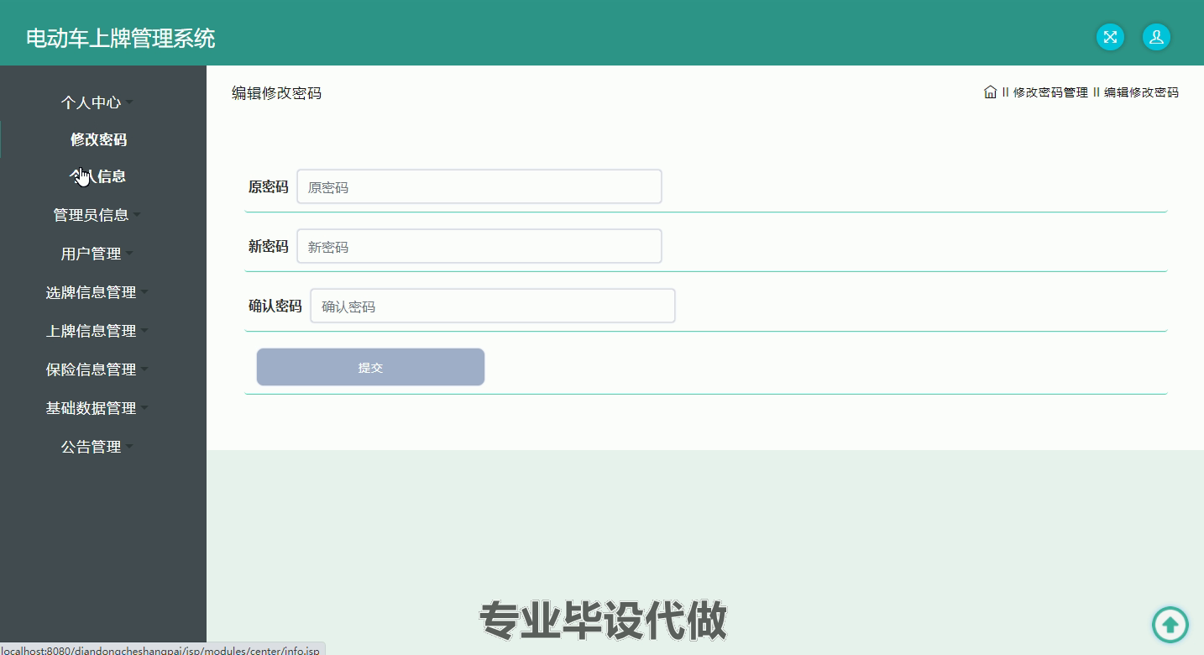Focus the 确认密码 input field
1204x655 pixels.
coord(493,306)
